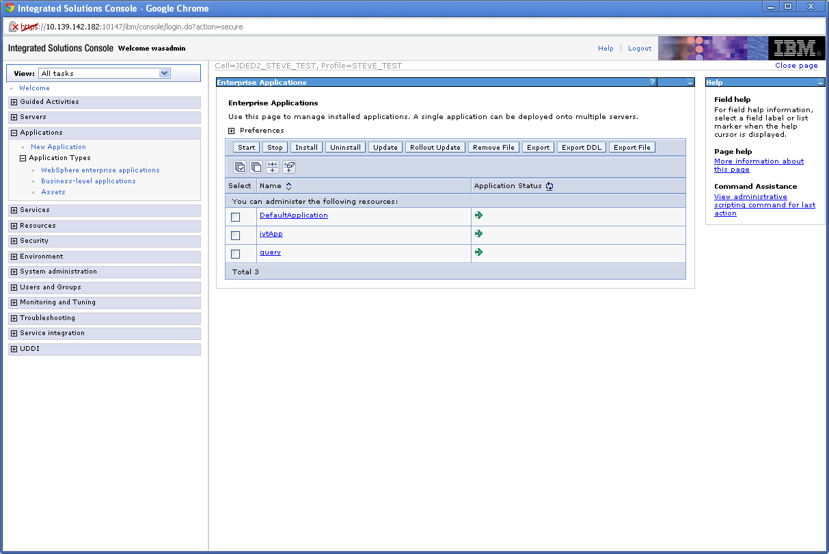
Task: Click the Uninstall button
Action: coord(345,147)
